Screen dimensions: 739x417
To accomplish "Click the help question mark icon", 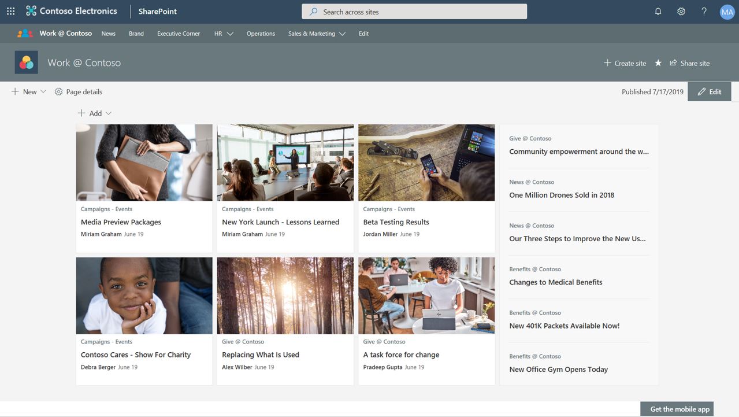I will [704, 12].
